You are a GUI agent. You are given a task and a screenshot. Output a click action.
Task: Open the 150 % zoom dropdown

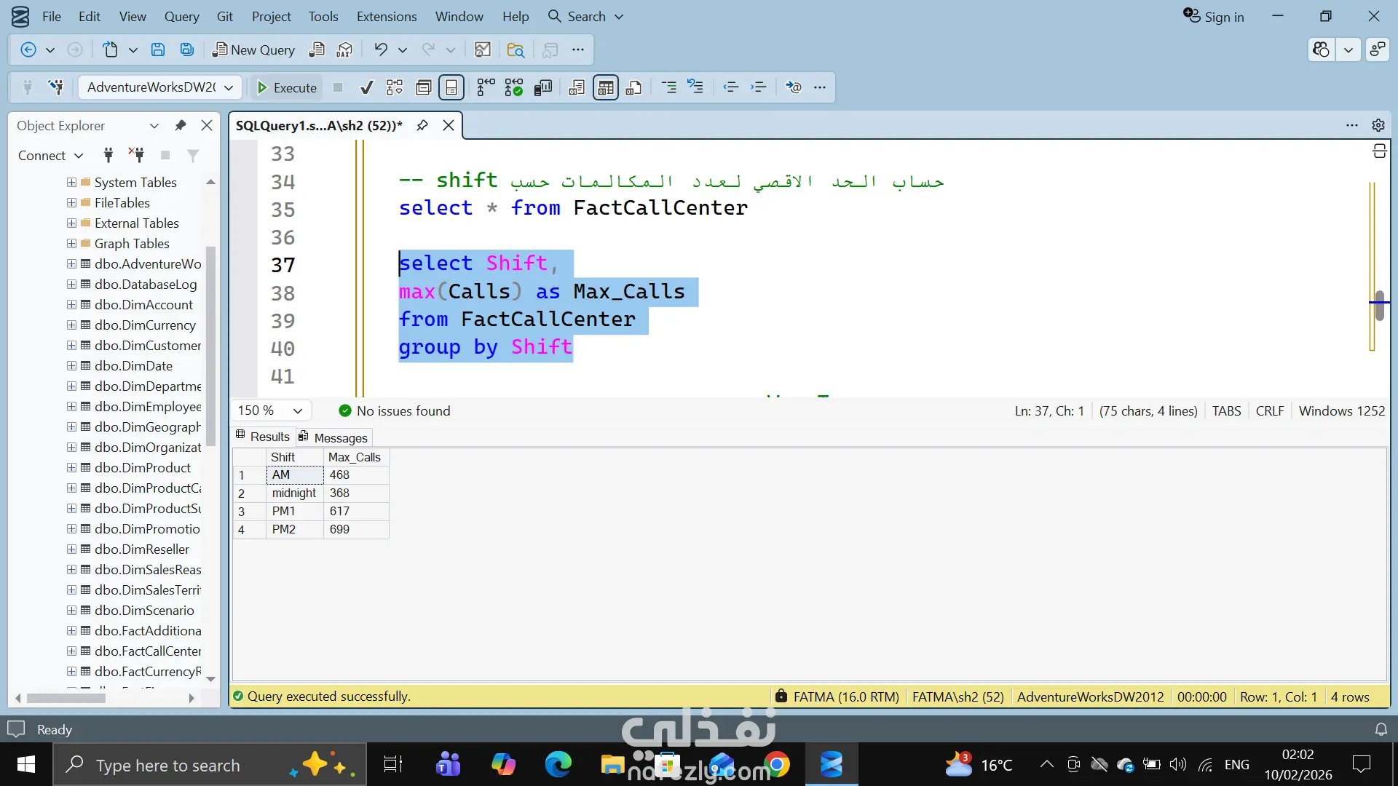click(x=298, y=411)
